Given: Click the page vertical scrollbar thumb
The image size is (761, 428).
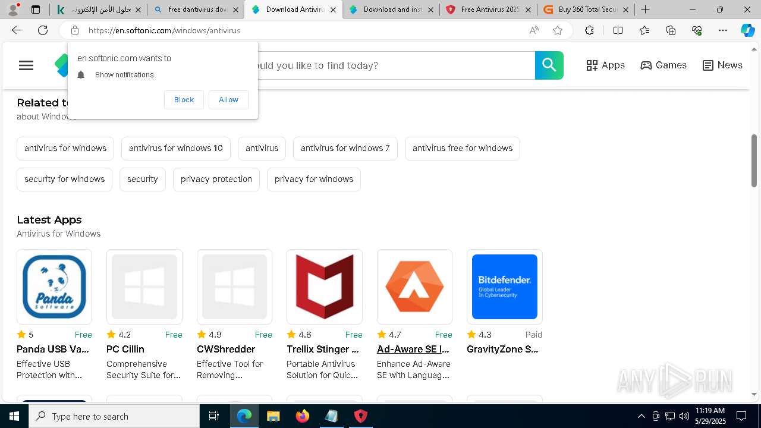Looking at the screenshot, I should [x=754, y=160].
